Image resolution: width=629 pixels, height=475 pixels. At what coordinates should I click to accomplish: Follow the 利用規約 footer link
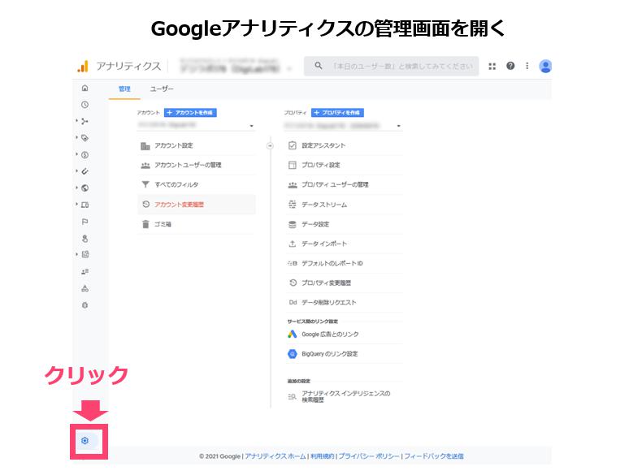(x=322, y=456)
